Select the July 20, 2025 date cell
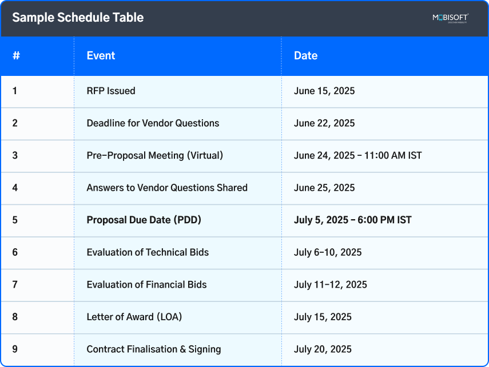Image resolution: width=489 pixels, height=367 pixels. click(x=323, y=349)
